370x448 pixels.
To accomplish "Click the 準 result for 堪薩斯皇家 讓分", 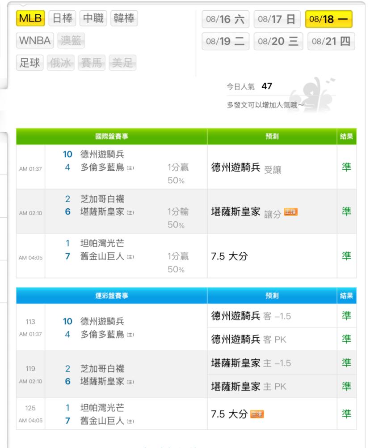I will click(x=347, y=211).
